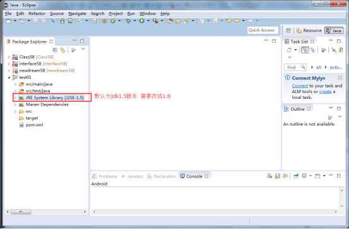This screenshot has height=229, width=349.
Task: Switch to the Resource perspective
Action: click(x=309, y=31)
